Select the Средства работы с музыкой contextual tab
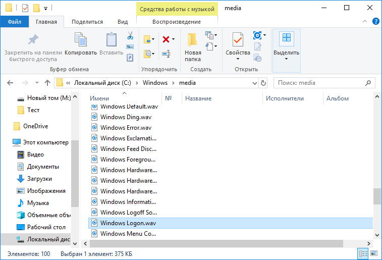Viewport: 382px width, 260px height. [x=177, y=9]
